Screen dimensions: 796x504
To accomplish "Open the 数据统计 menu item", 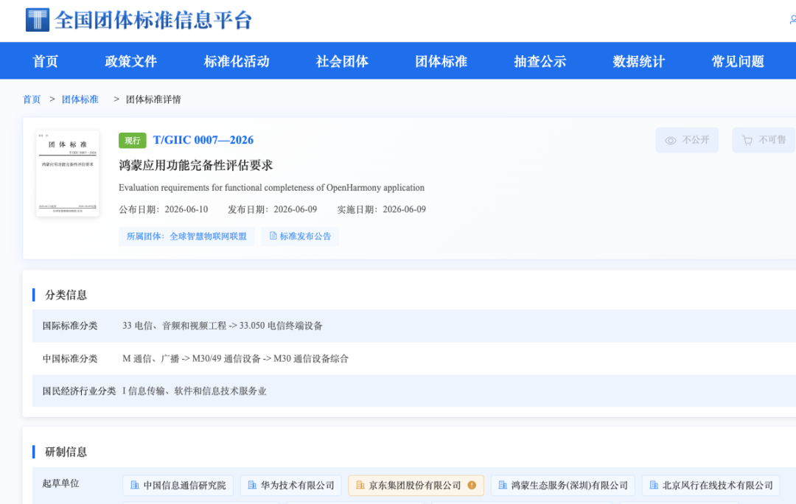I will click(638, 61).
